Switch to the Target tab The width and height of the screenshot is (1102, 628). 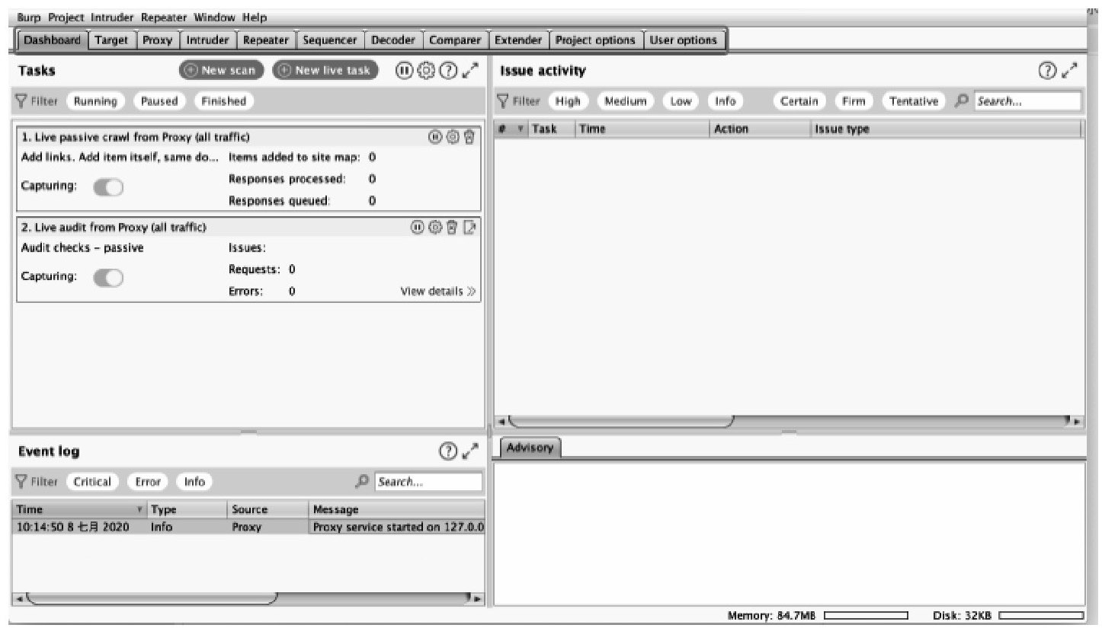coord(112,40)
